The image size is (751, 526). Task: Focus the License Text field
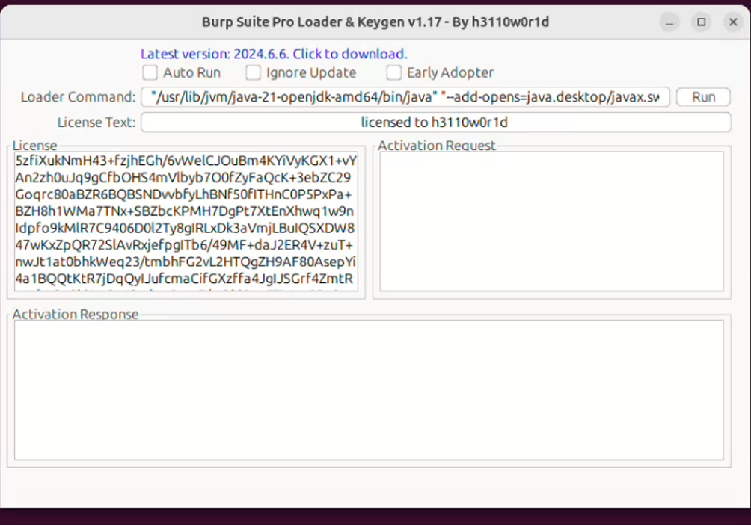pos(436,122)
